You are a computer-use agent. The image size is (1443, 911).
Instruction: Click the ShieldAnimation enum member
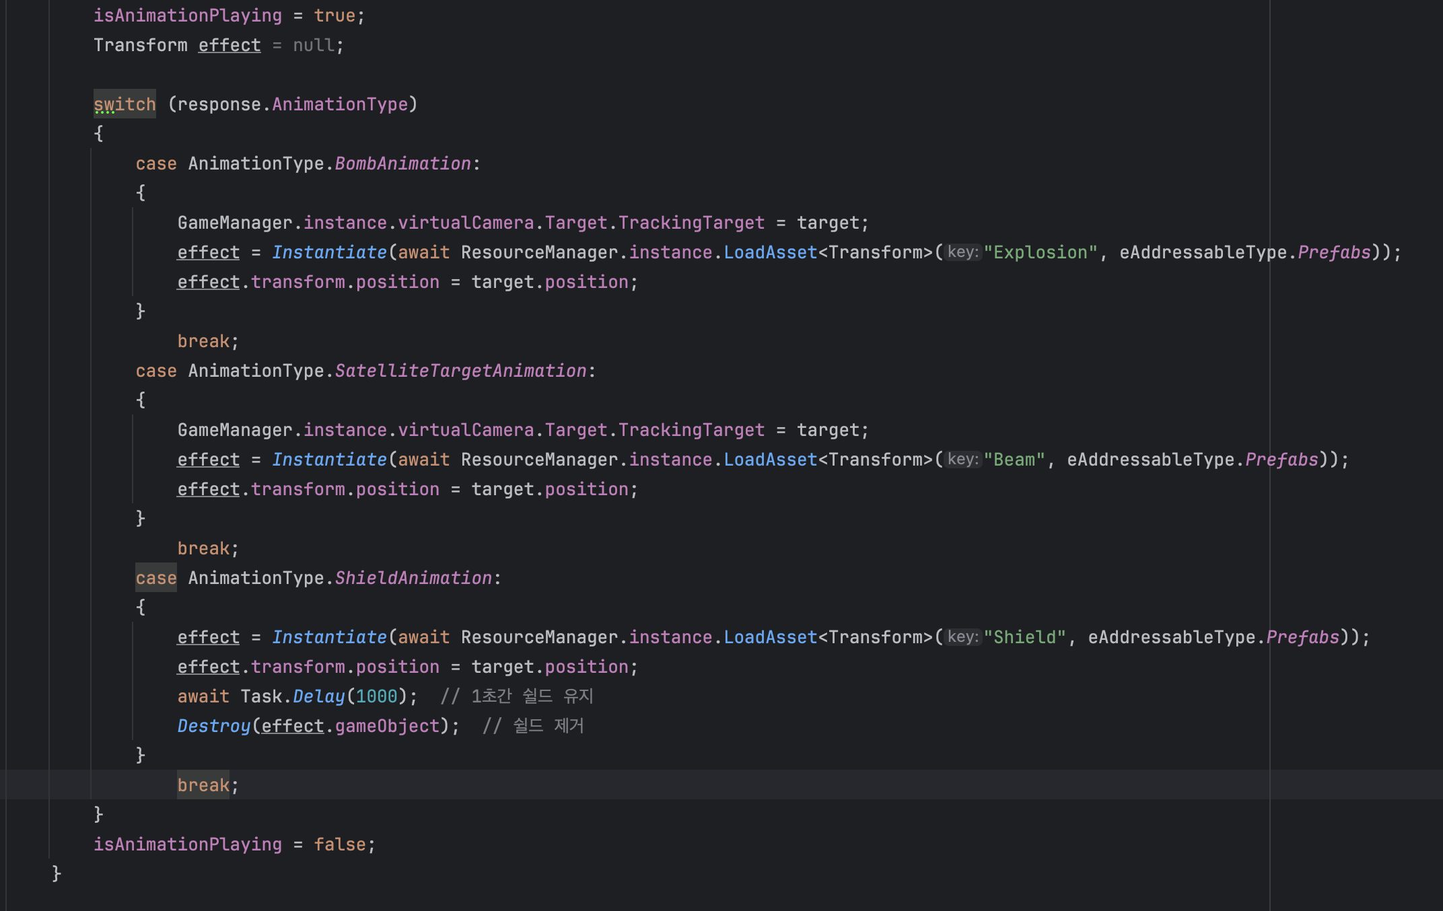click(413, 578)
